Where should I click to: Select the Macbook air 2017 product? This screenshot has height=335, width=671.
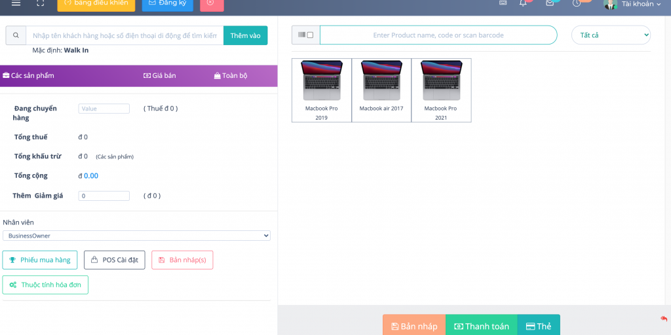point(381,90)
